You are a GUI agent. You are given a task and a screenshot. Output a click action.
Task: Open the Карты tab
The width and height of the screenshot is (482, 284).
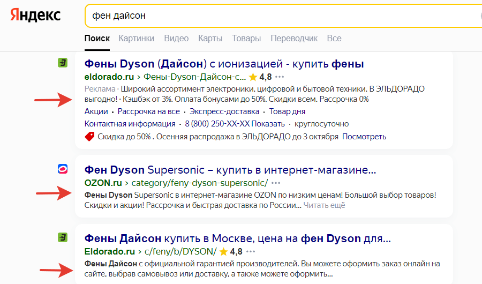point(210,39)
